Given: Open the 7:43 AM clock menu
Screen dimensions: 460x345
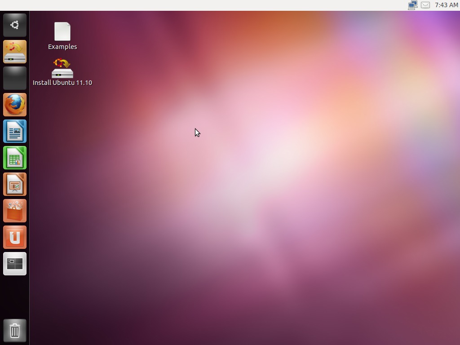Looking at the screenshot, I should click(x=446, y=5).
